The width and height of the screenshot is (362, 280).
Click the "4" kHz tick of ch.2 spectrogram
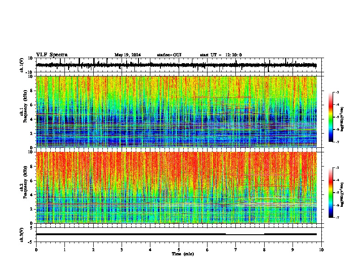click(x=32, y=195)
